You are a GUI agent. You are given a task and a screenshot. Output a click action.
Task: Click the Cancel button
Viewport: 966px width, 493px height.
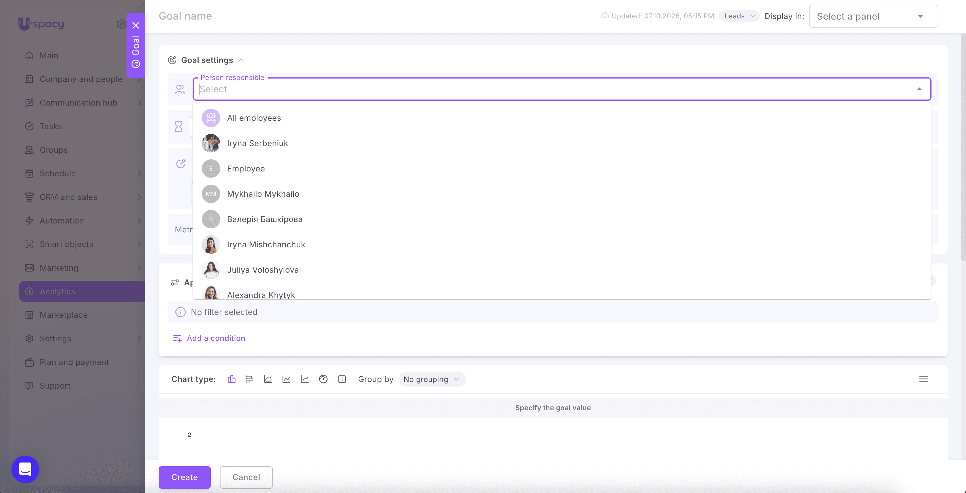246,477
